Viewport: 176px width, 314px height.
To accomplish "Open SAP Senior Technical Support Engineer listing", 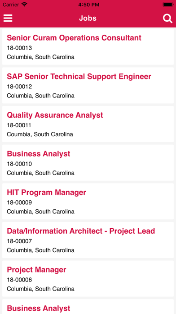I will tap(88, 85).
